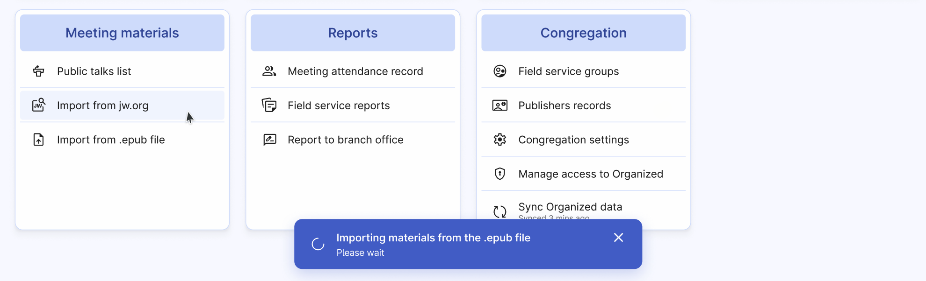Click the JW search icon for jw.org import
This screenshot has width=926, height=281.
38,105
